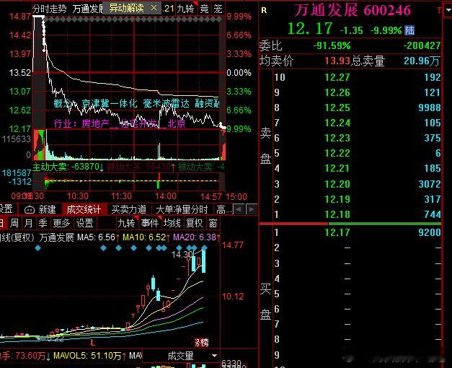Click the left arrow tab scroller
The height and width of the screenshot is (368, 452).
[x=239, y=209]
